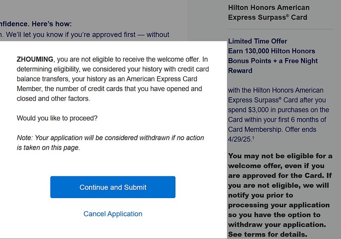Click the Cancel Application link

click(113, 214)
